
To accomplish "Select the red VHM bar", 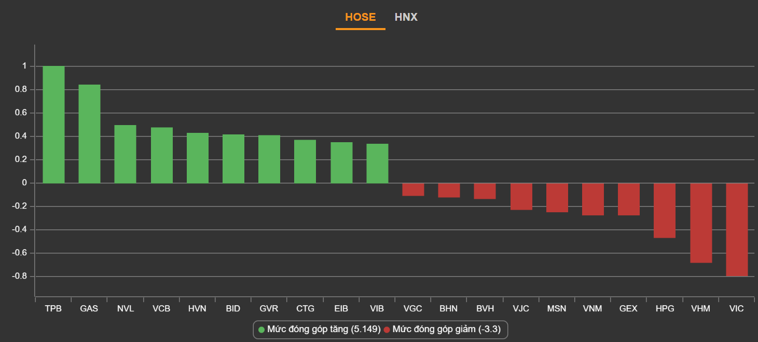I will 700,223.
